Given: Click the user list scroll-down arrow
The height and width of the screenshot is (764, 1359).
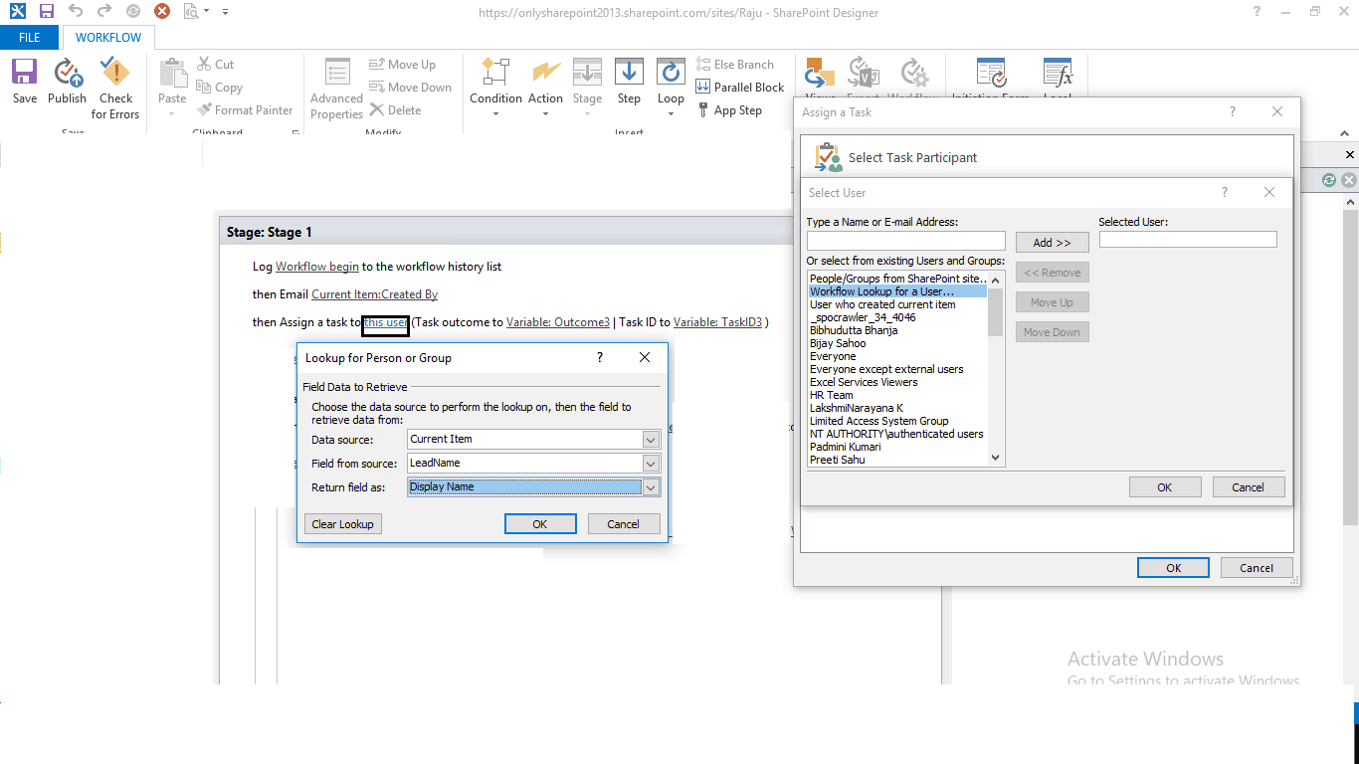Looking at the screenshot, I should click(x=996, y=458).
